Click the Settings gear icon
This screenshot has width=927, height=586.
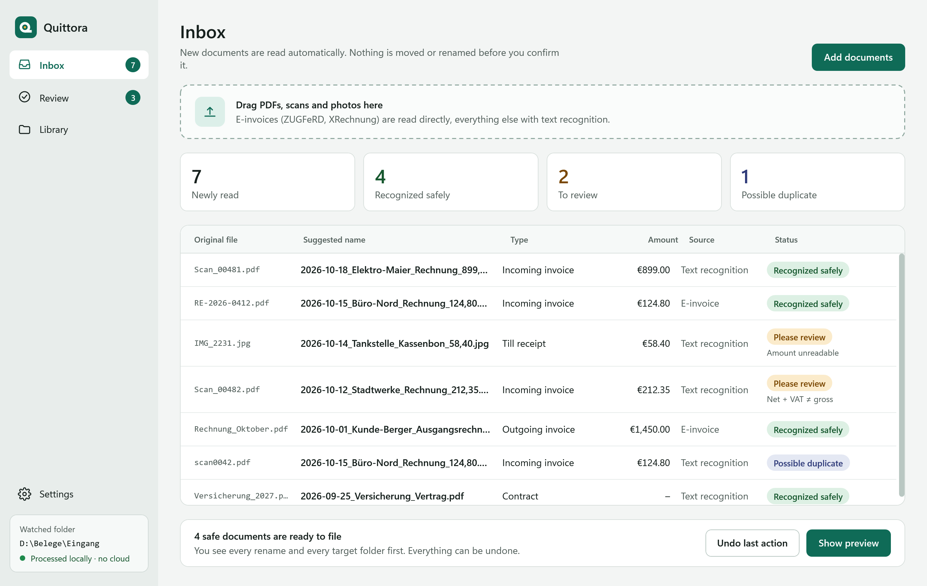(x=25, y=494)
